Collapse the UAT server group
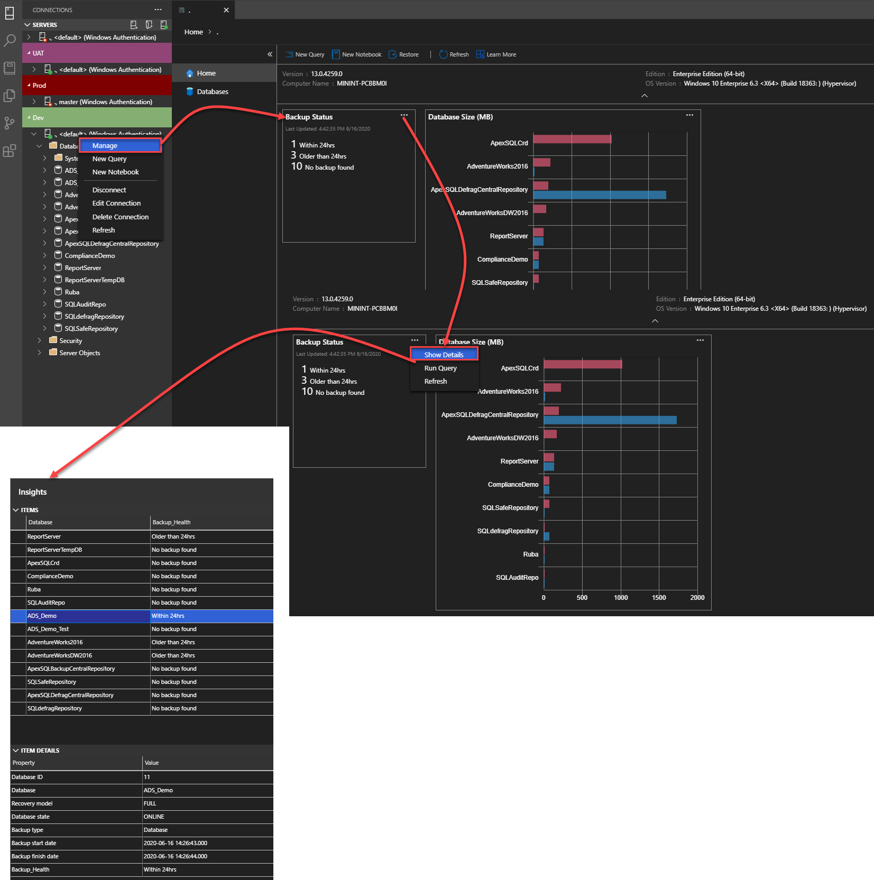 (29, 53)
